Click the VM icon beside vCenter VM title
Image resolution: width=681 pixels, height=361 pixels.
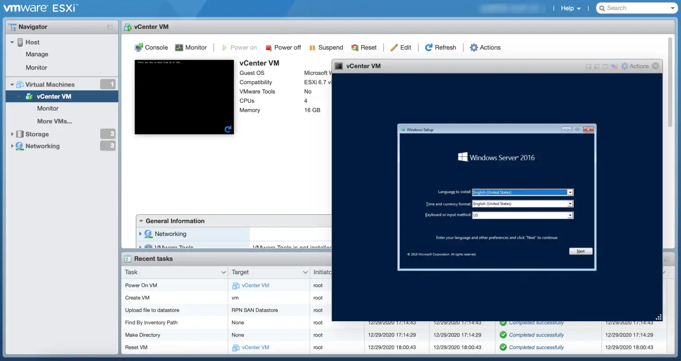[x=128, y=27]
